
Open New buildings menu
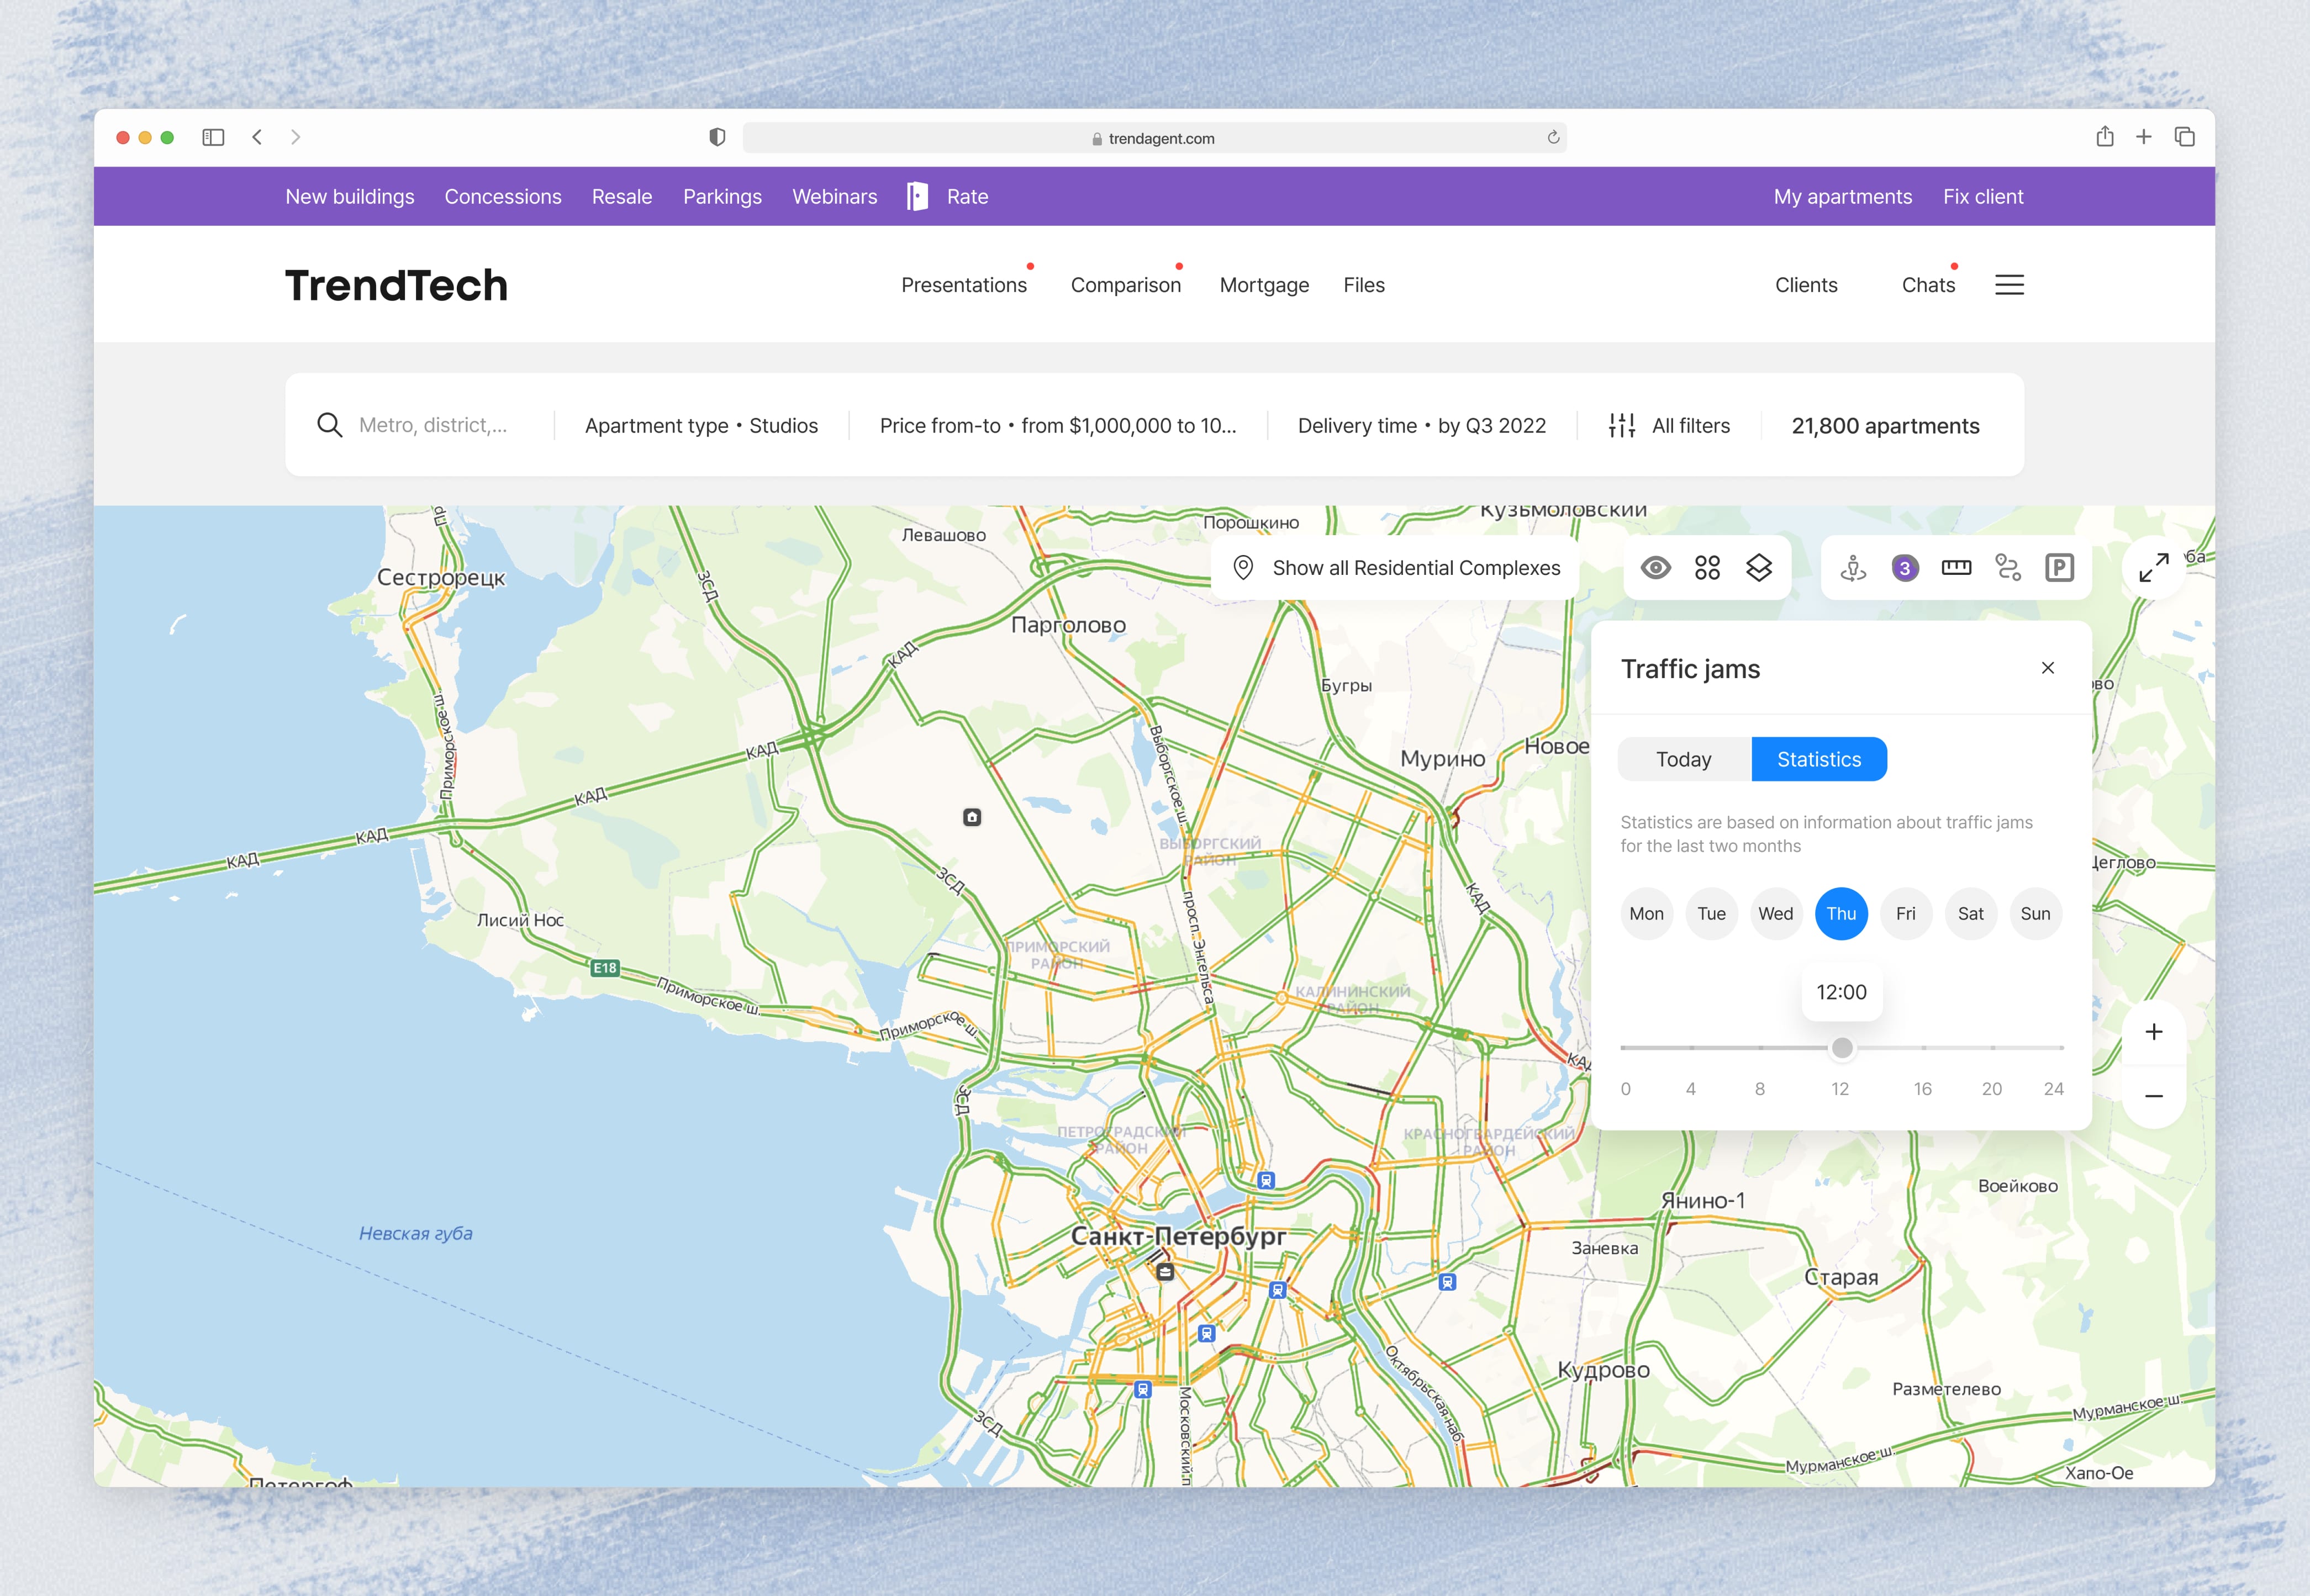pyautogui.click(x=350, y=196)
